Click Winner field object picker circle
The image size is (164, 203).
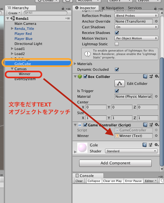[x=156, y=136]
